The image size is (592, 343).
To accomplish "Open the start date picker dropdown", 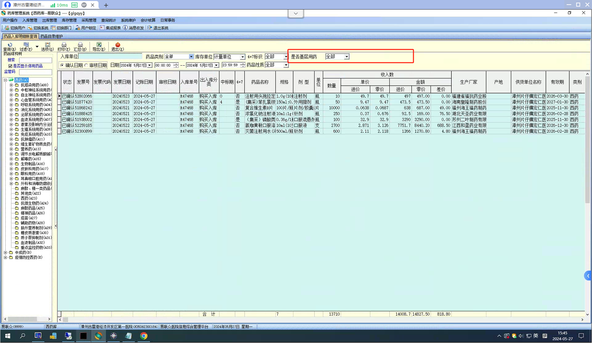I will [x=149, y=65].
